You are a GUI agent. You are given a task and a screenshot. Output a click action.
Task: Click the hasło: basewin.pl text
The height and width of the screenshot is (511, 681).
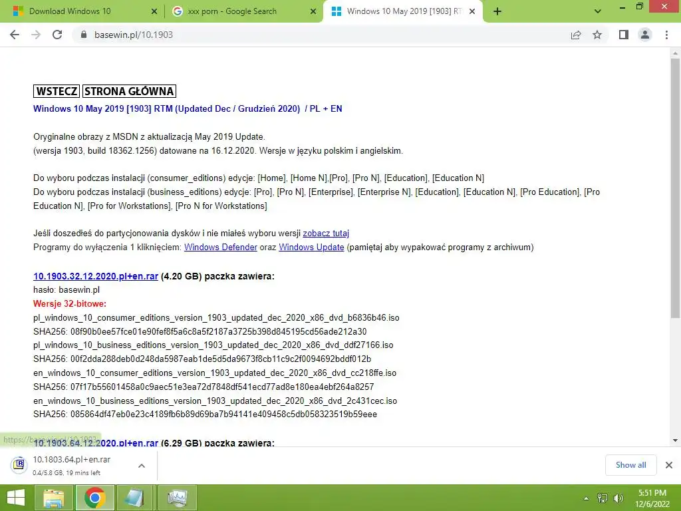[67, 290]
